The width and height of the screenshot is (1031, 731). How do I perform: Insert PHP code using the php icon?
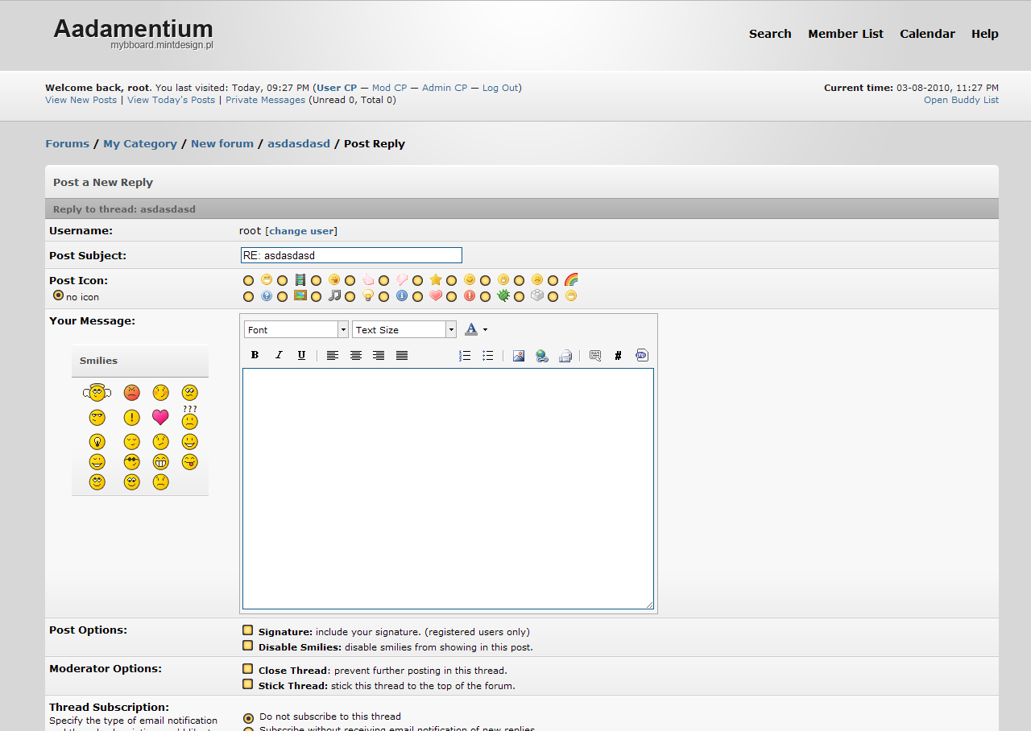pyautogui.click(x=641, y=355)
